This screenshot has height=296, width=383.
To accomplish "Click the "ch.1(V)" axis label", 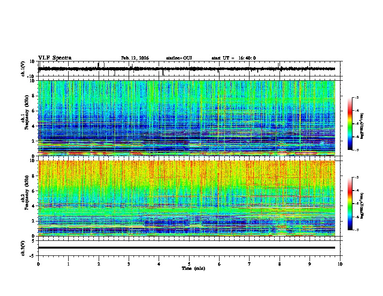I will point(23,69).
